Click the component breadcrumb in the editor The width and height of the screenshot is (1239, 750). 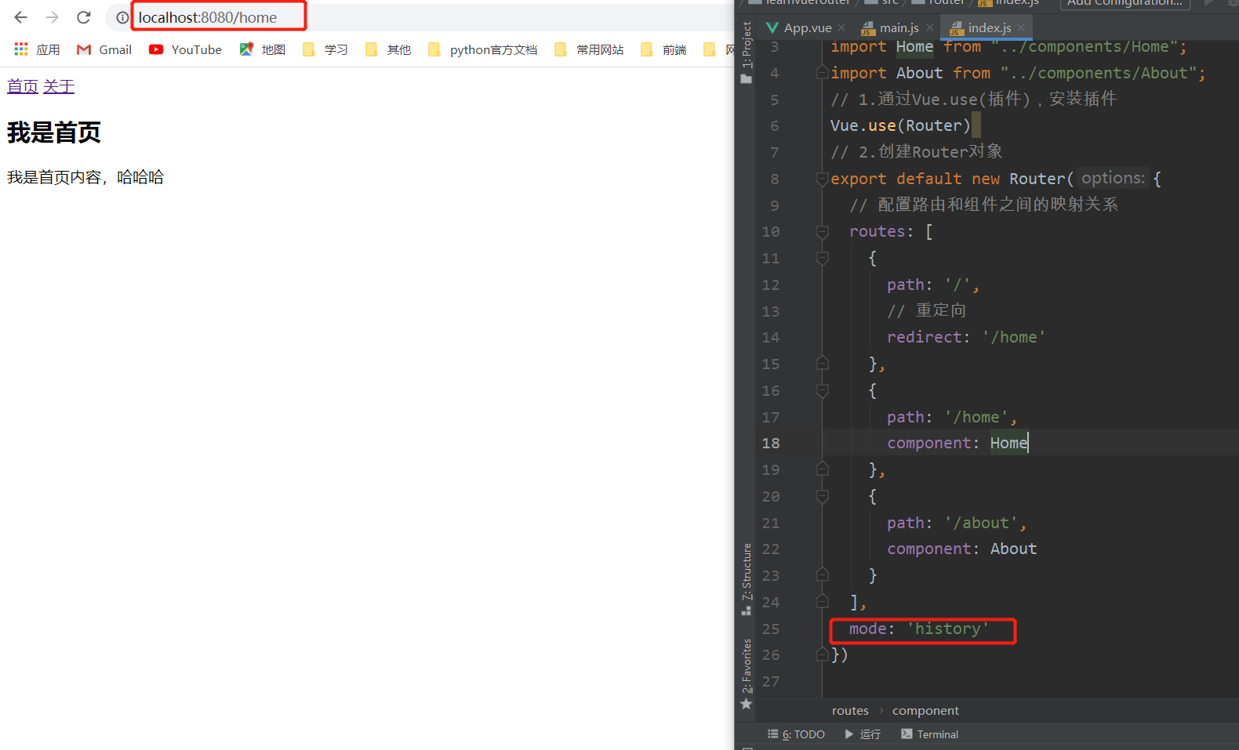925,711
